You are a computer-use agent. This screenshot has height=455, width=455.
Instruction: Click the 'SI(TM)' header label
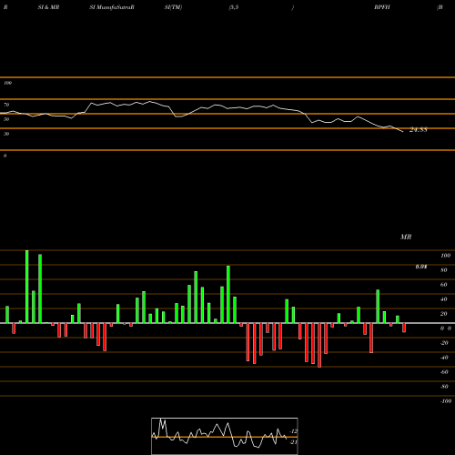tap(173, 7)
